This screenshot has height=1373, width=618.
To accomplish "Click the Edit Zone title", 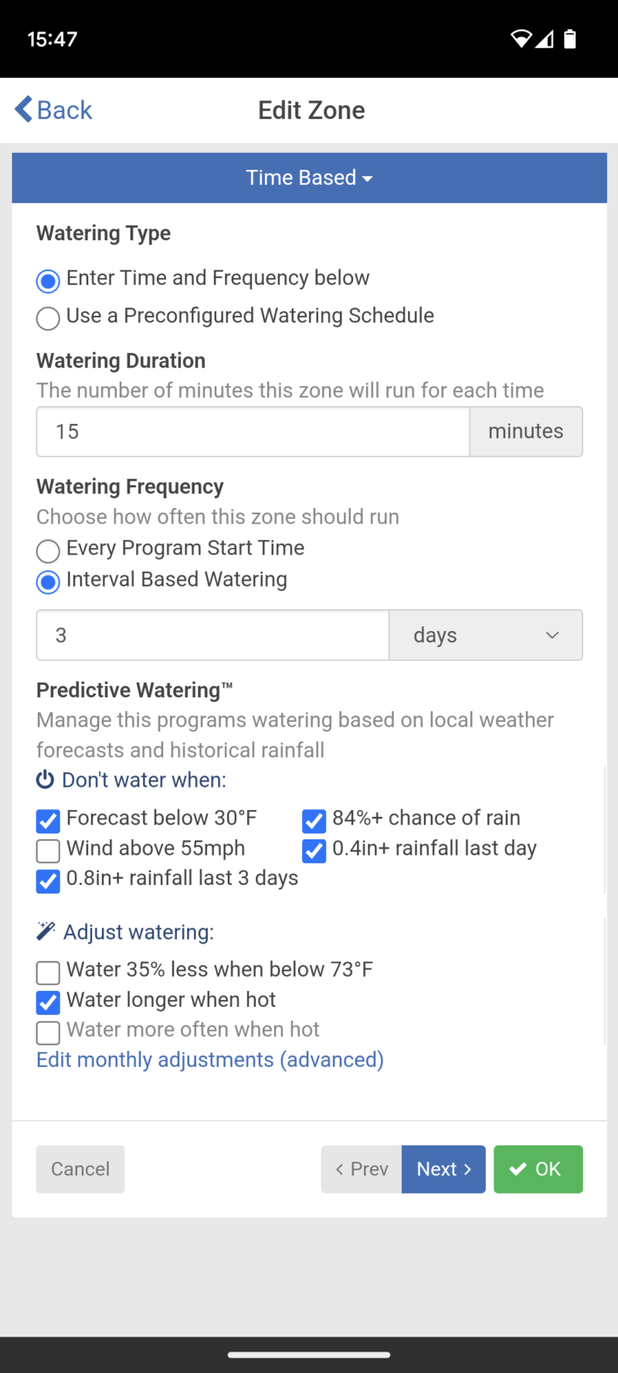I will (311, 109).
